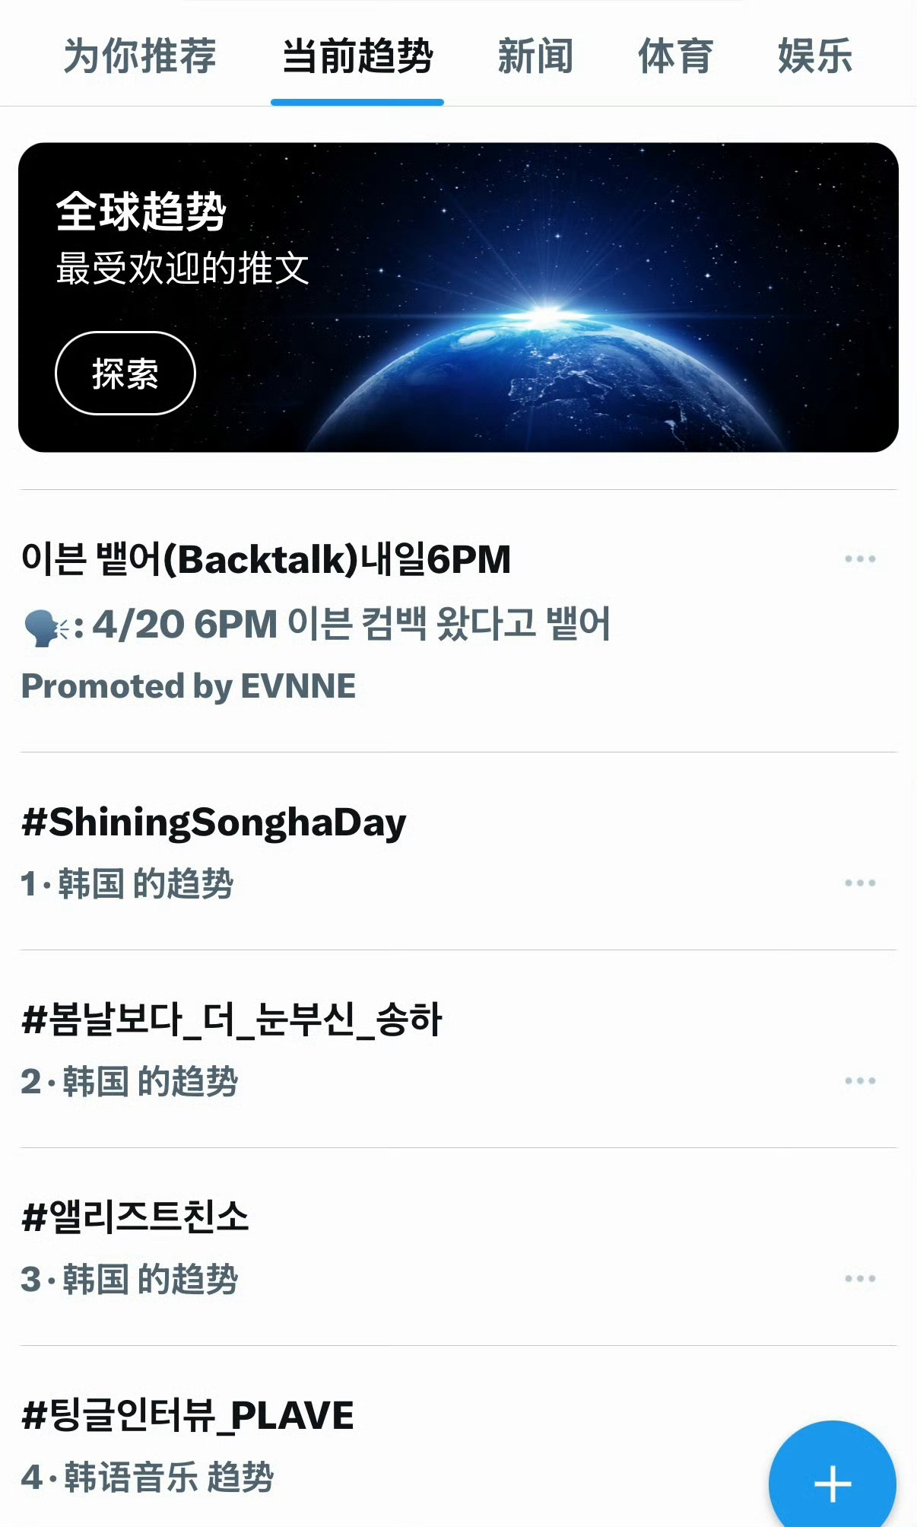917x1527 pixels.
Task: Switch to the 为你推荐 tab
Action: point(140,56)
